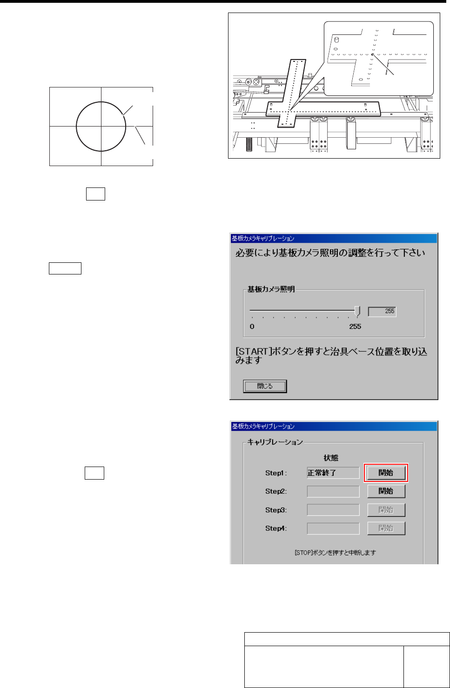Click the Step1 開始 button

tap(386, 473)
